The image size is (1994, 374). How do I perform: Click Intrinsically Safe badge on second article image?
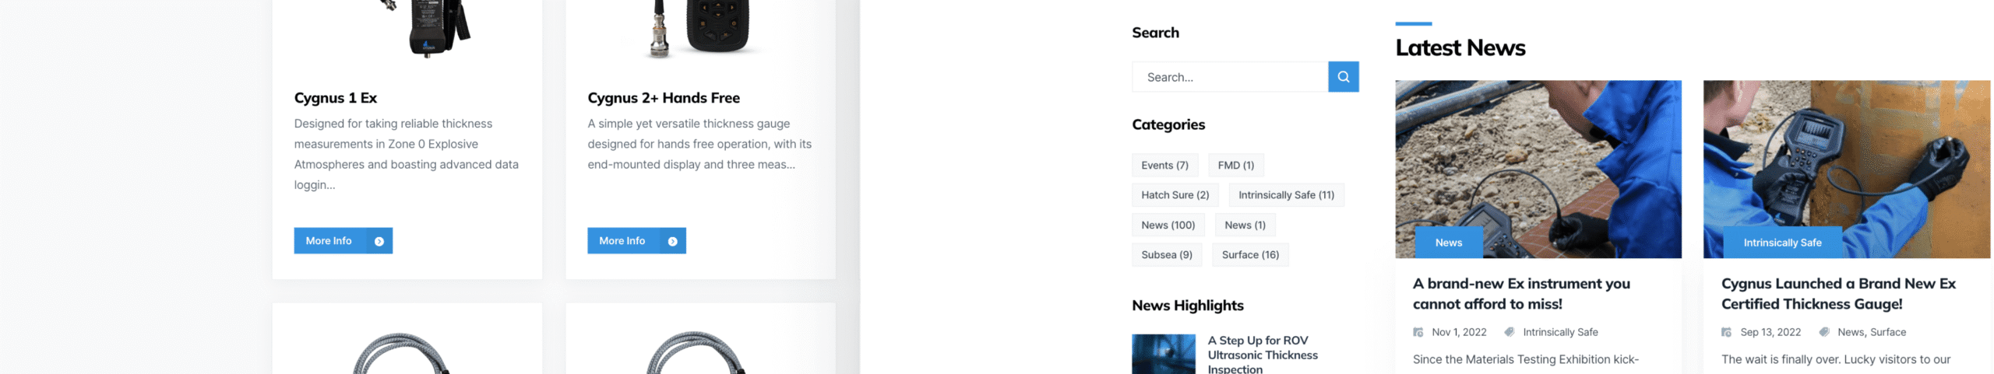[x=1782, y=243]
